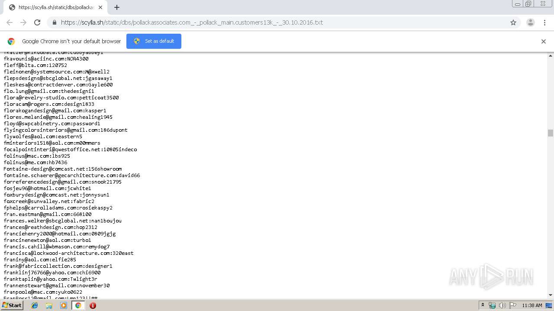This screenshot has width=554, height=311.
Task: Open Chrome's three-dot customize menu
Action: (x=545, y=22)
